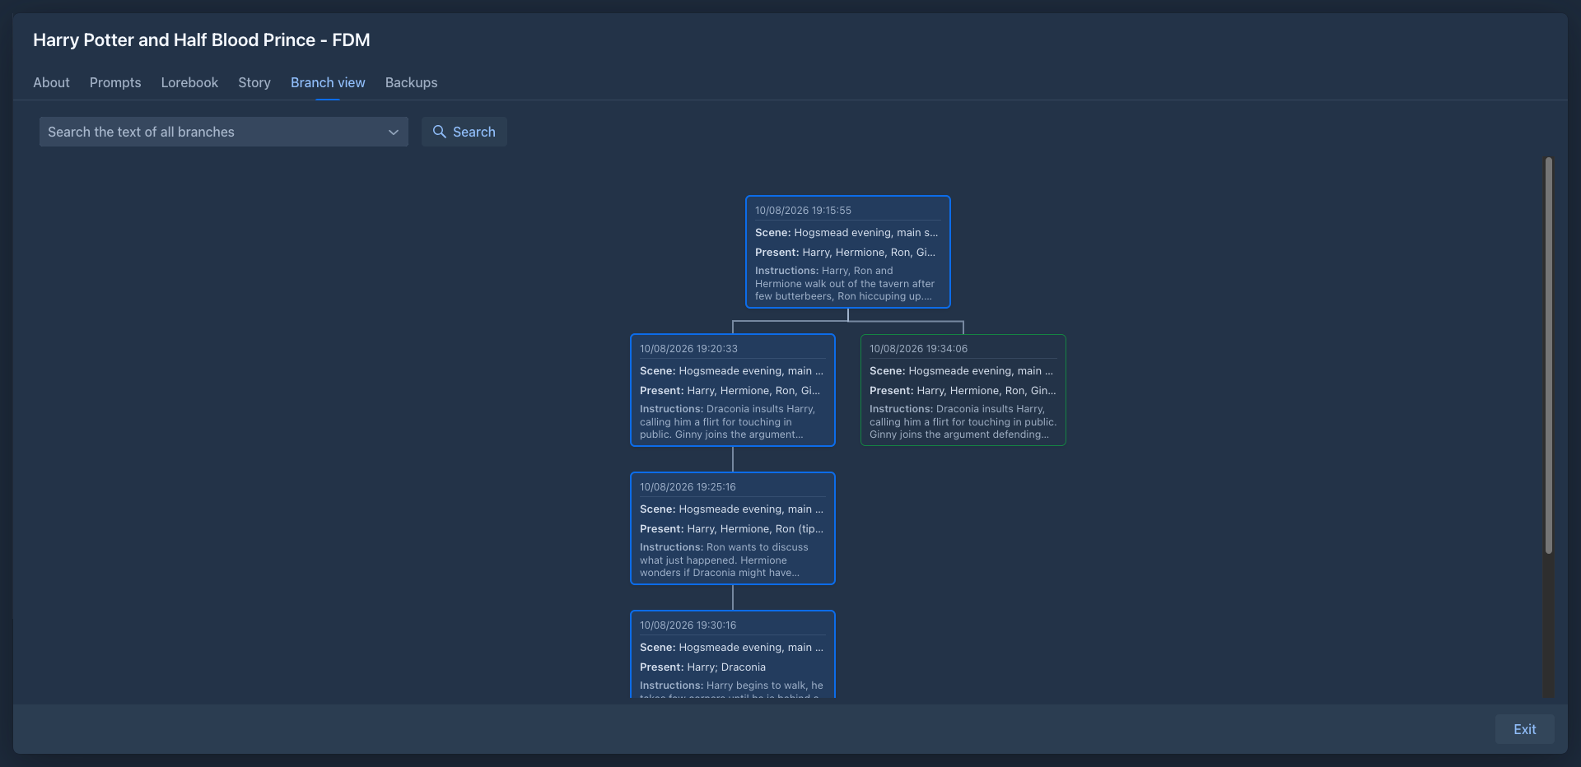1581x767 pixels.
Task: Click 'Scene: Hogsmead evening, main s...' text
Action: tap(846, 233)
